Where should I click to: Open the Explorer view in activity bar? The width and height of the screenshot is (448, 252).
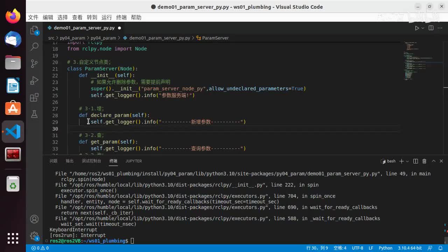click(x=34, y=30)
